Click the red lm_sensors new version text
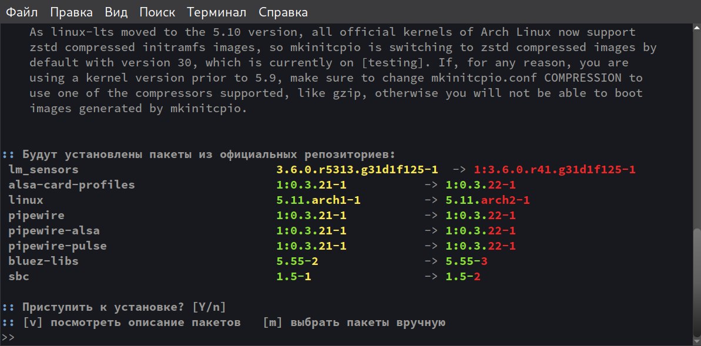The height and width of the screenshot is (346, 701). tap(555, 170)
